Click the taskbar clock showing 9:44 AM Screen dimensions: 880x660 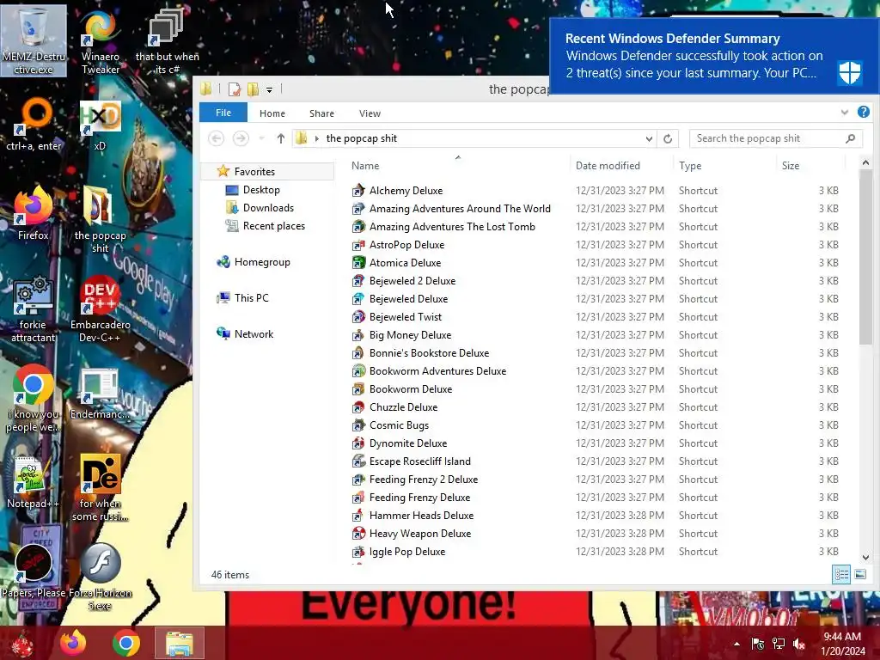842,644
